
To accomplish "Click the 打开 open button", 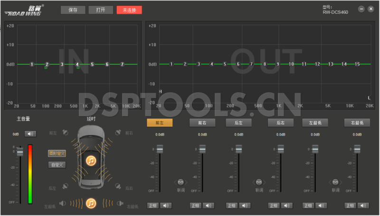I will click(x=101, y=10).
